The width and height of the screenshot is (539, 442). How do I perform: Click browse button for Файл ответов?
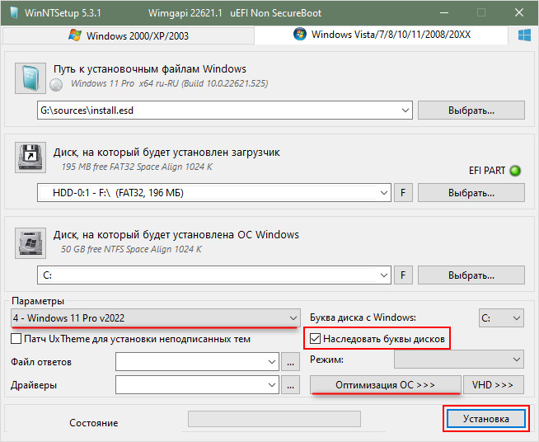pos(290,361)
